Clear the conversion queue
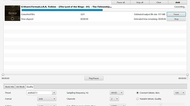 159,2
